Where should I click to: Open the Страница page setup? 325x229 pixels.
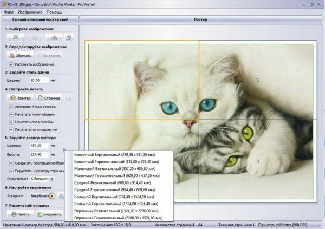tap(49, 98)
